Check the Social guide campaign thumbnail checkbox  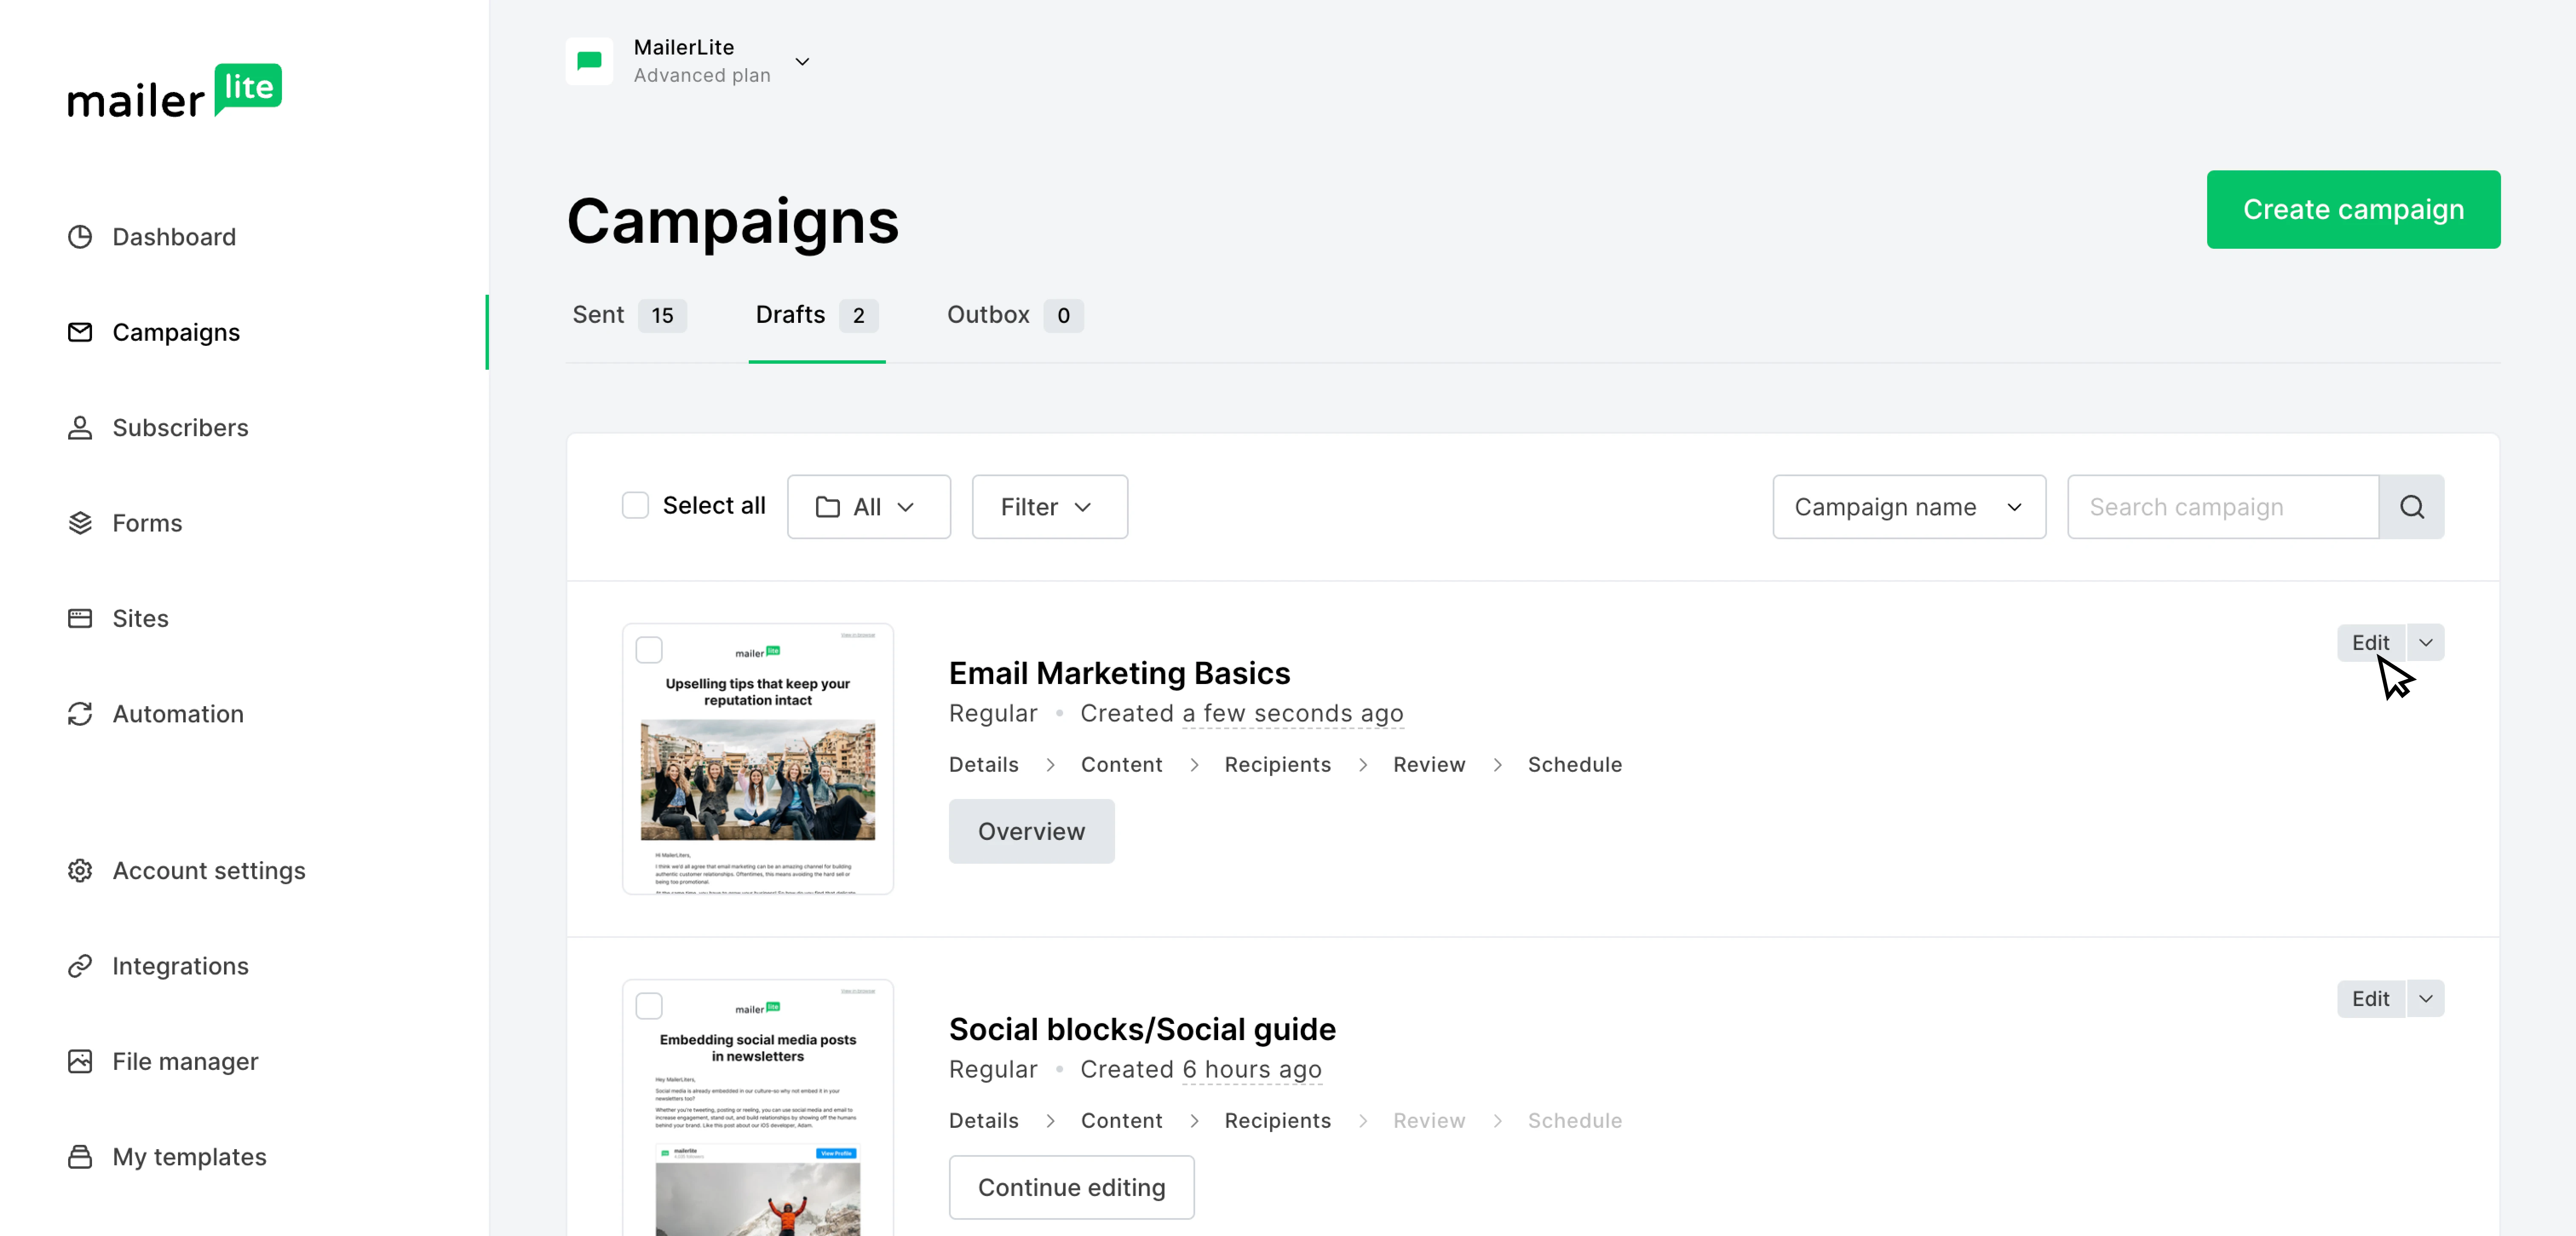pyautogui.click(x=649, y=1006)
